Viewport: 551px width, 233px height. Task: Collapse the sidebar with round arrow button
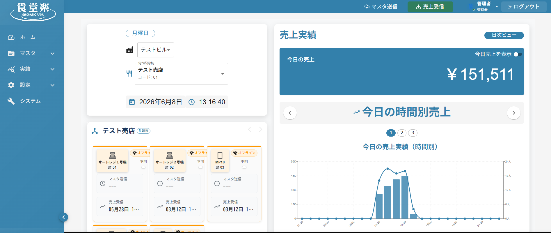coord(63,217)
